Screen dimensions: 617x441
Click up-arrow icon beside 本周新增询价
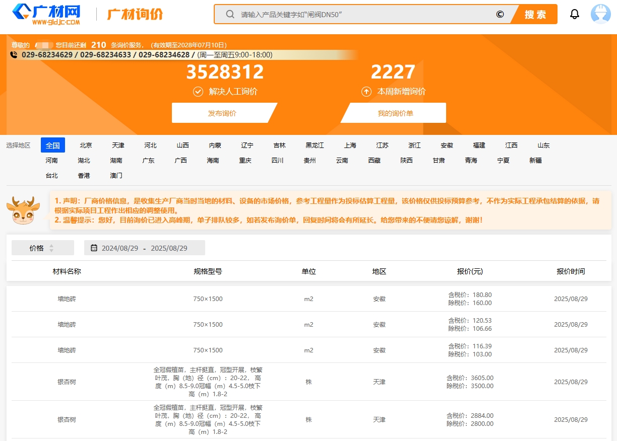(366, 92)
